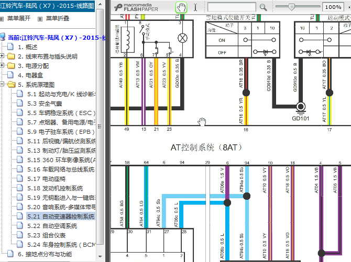
Task: Click wire label AT49 0.5 YB
Action: click(x=121, y=75)
